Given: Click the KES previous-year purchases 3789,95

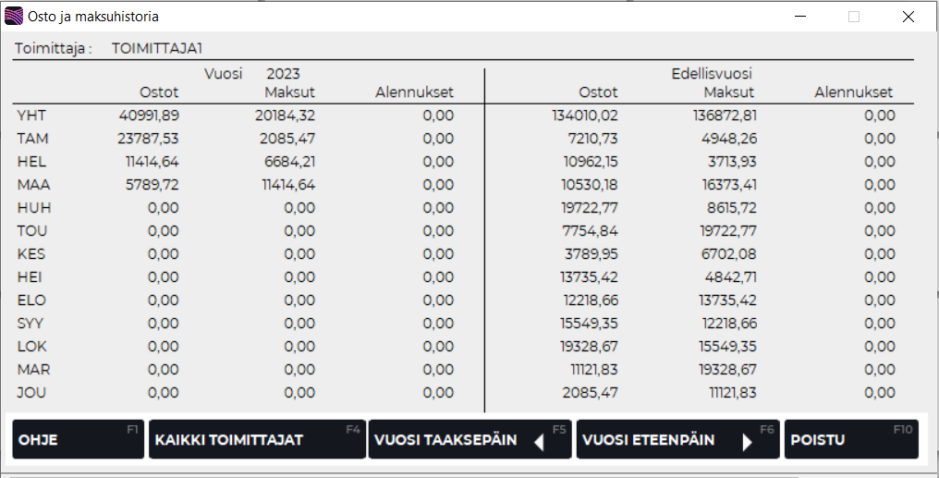Looking at the screenshot, I should (590, 254).
